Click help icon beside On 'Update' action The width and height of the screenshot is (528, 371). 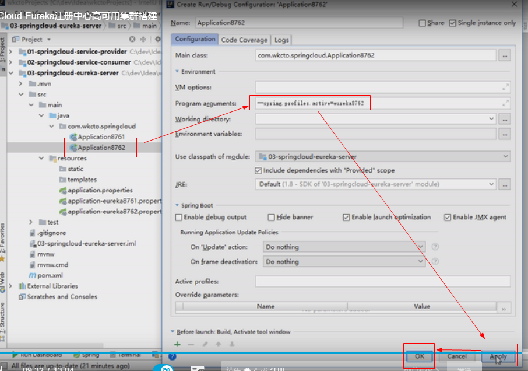(435, 247)
